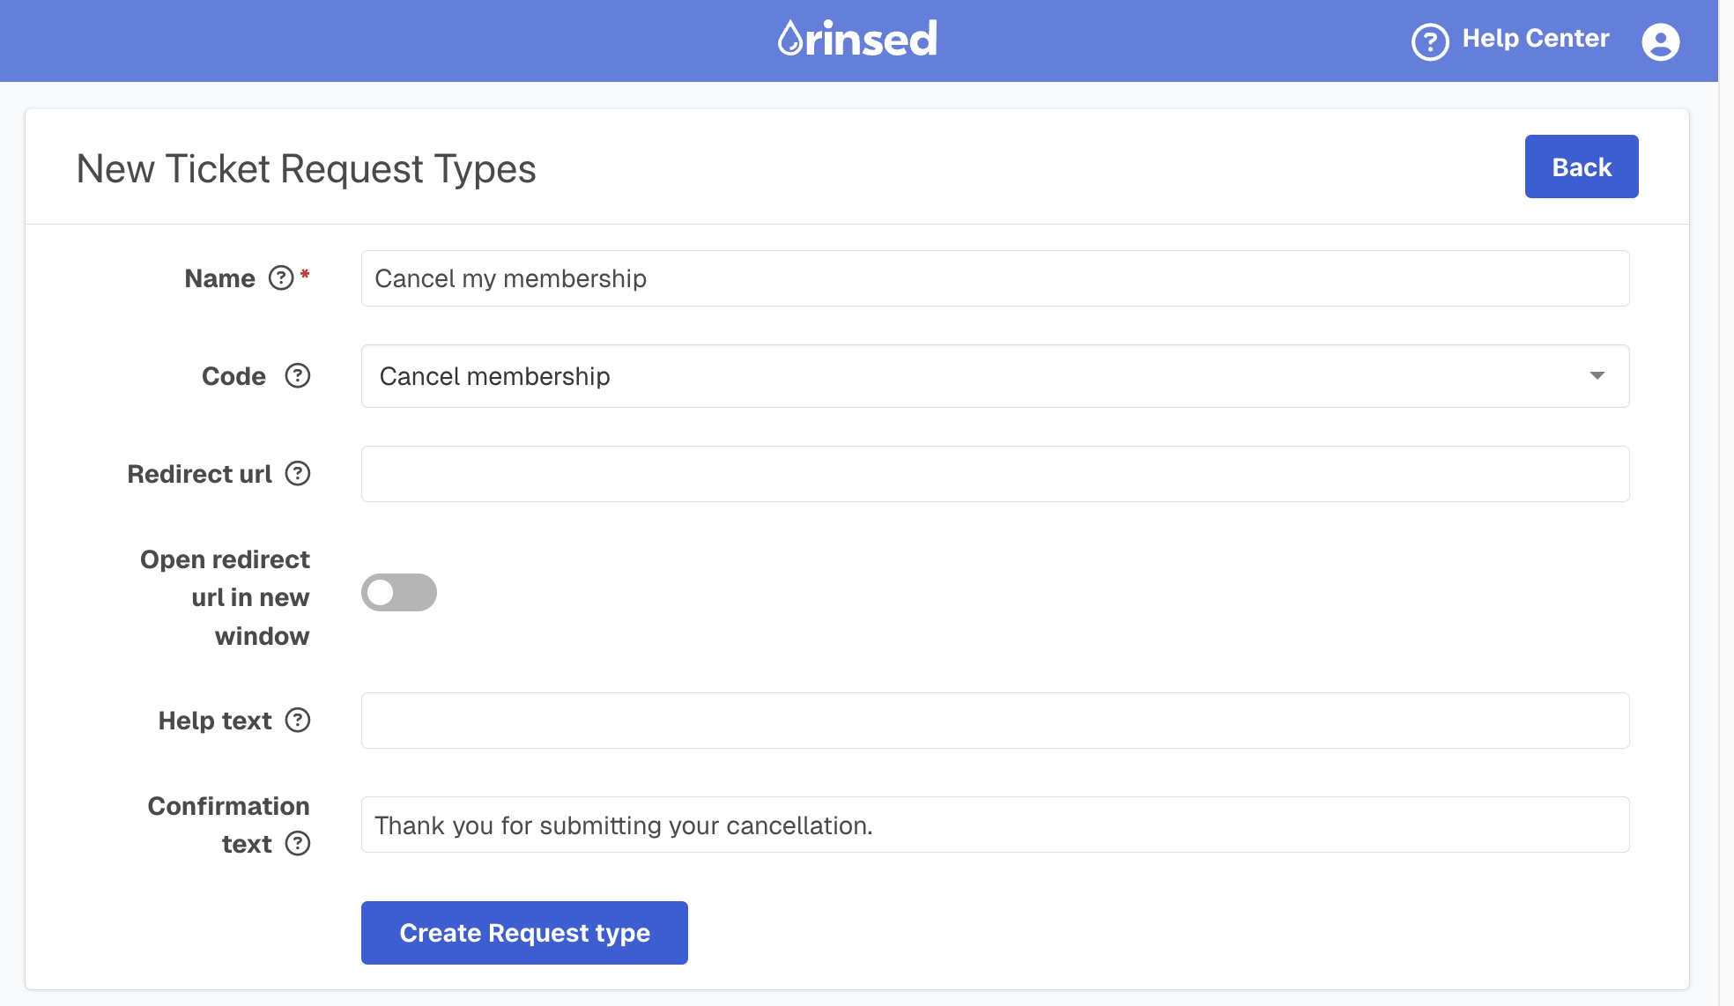Click into the Redirect url field
This screenshot has width=1734, height=1006.
pyautogui.click(x=995, y=474)
